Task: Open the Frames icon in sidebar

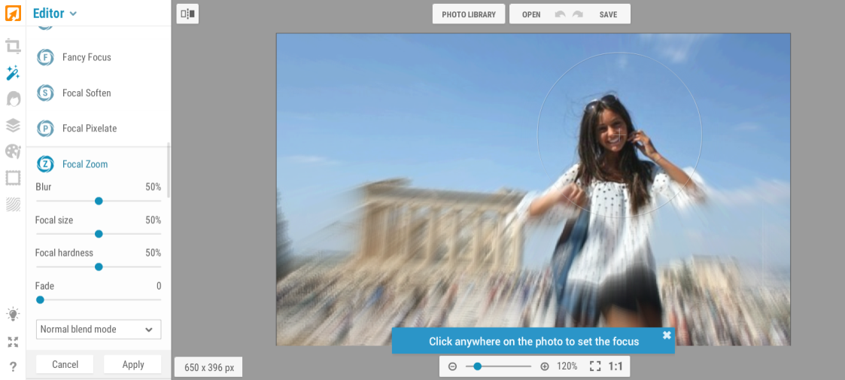Action: point(13,178)
